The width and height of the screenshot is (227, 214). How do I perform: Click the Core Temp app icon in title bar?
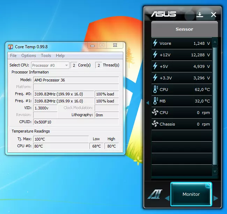point(10,47)
